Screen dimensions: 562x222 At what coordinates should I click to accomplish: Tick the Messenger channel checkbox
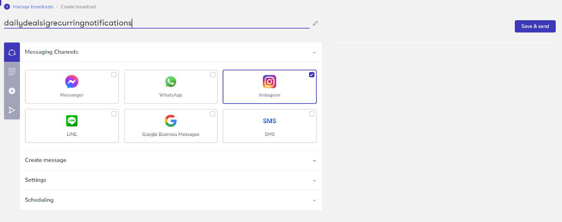coord(114,75)
